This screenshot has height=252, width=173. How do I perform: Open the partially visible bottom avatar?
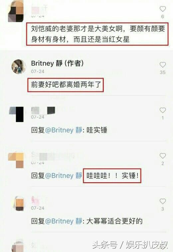(x=18, y=246)
